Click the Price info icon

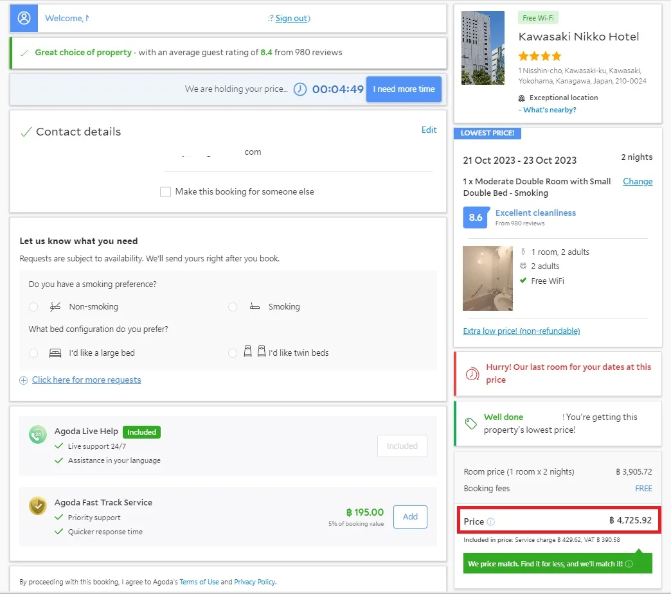(x=491, y=521)
